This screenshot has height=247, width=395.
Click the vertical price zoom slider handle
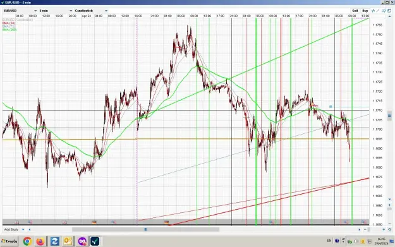(389, 209)
